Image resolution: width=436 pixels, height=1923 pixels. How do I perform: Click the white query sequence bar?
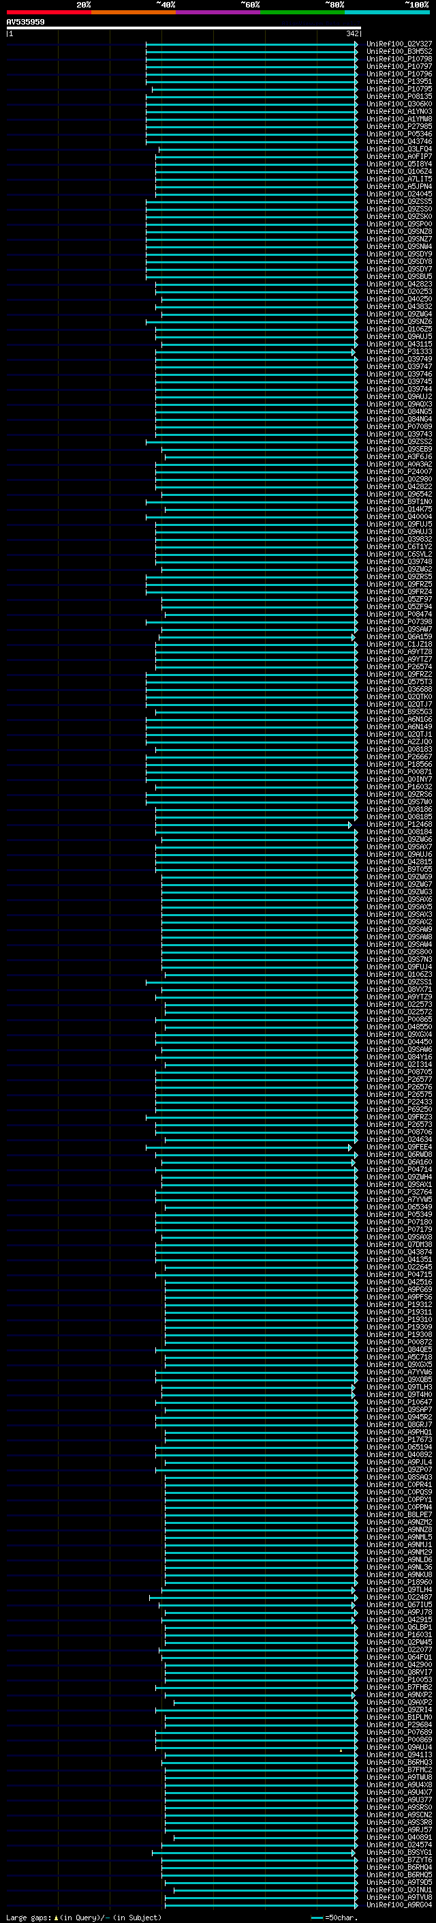[184, 27]
